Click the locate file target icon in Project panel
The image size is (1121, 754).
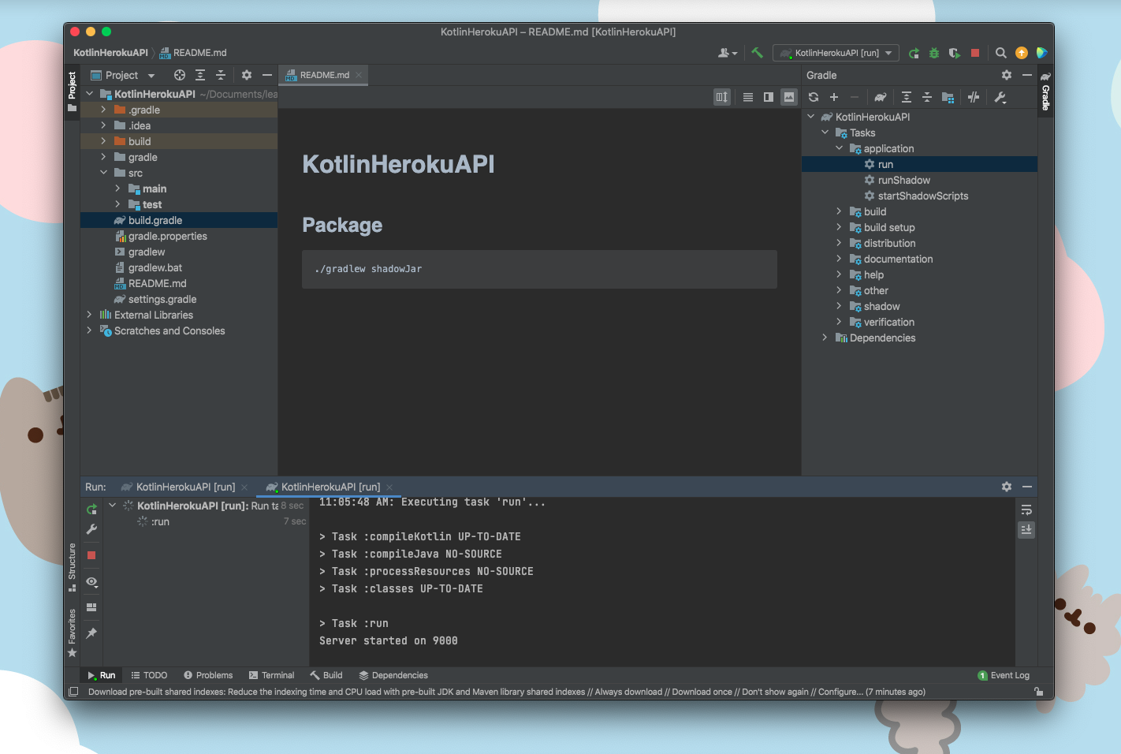pyautogui.click(x=180, y=75)
